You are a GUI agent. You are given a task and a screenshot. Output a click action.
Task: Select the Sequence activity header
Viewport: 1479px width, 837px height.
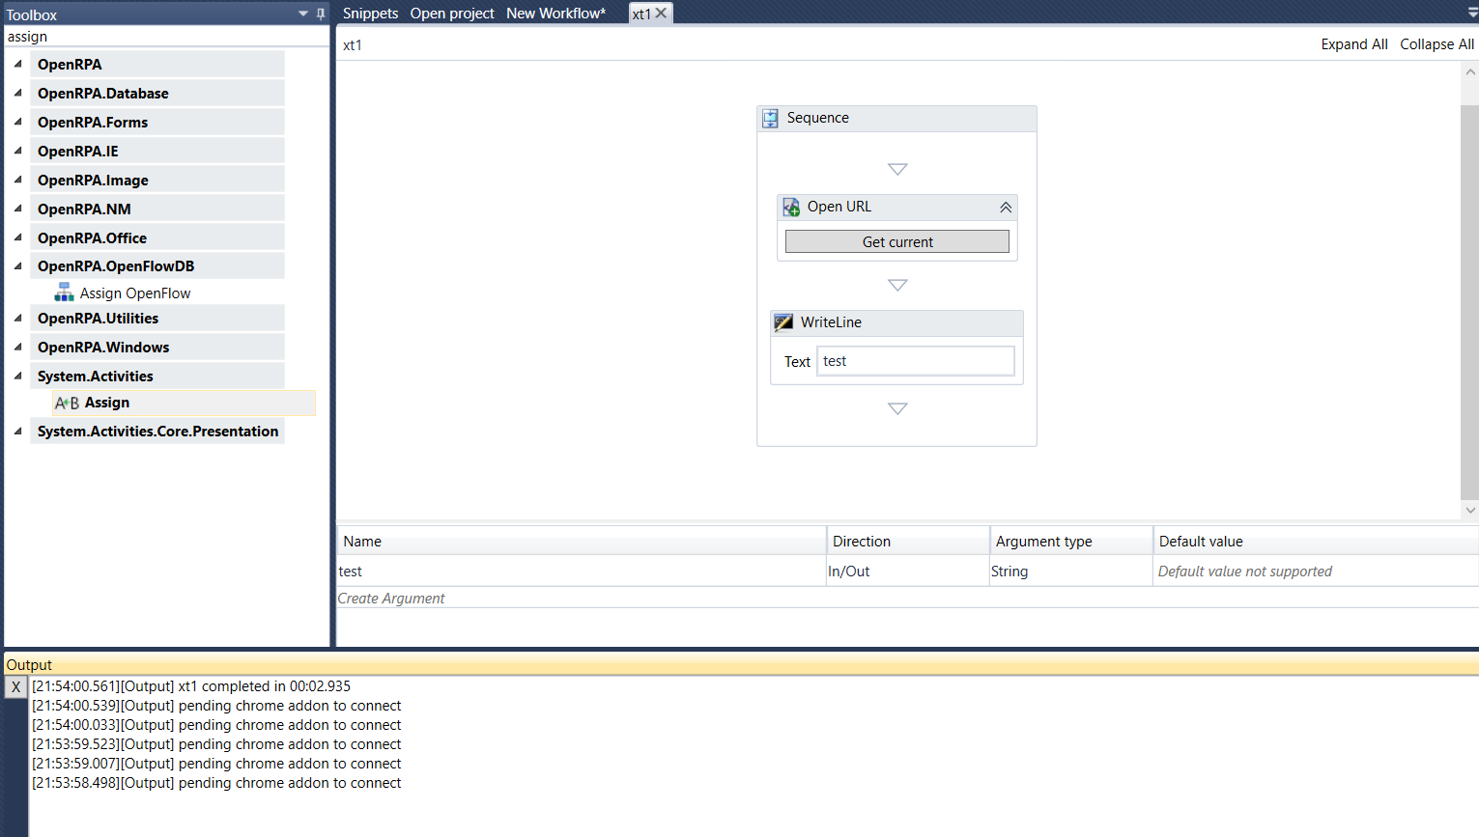coord(896,119)
